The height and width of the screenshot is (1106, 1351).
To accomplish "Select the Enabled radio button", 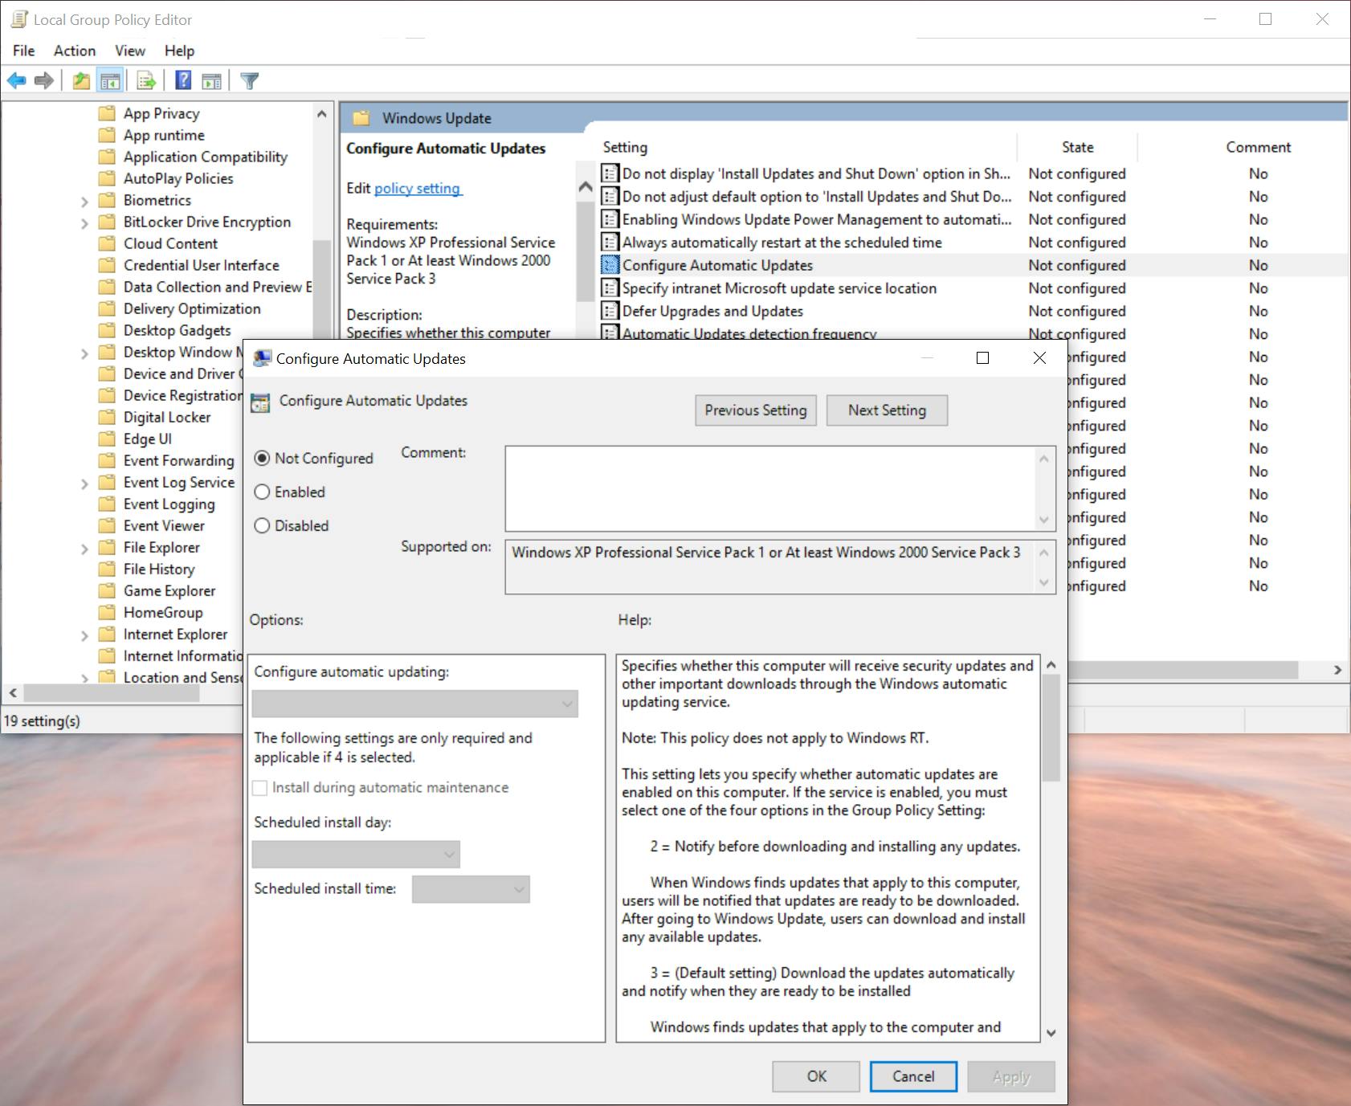I will point(262,492).
